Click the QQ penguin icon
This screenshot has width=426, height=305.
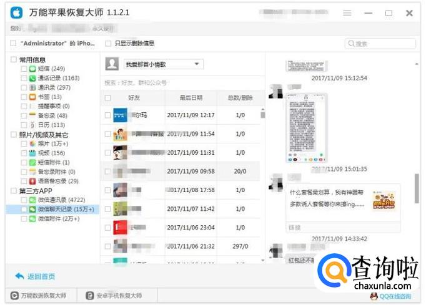pos(374,296)
